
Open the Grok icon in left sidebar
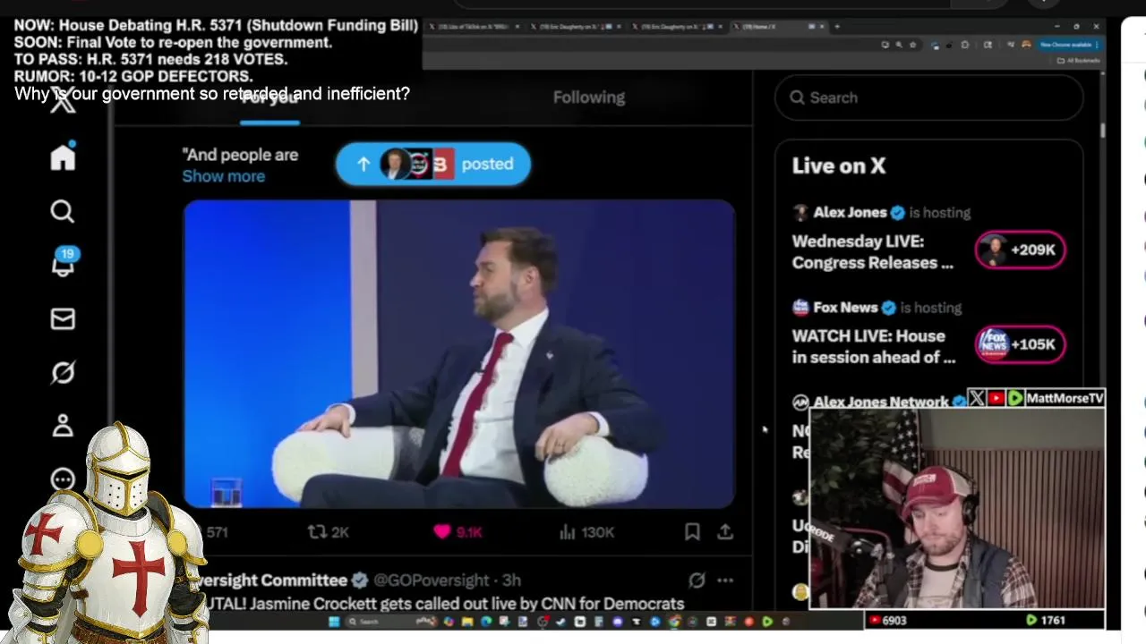pos(63,372)
